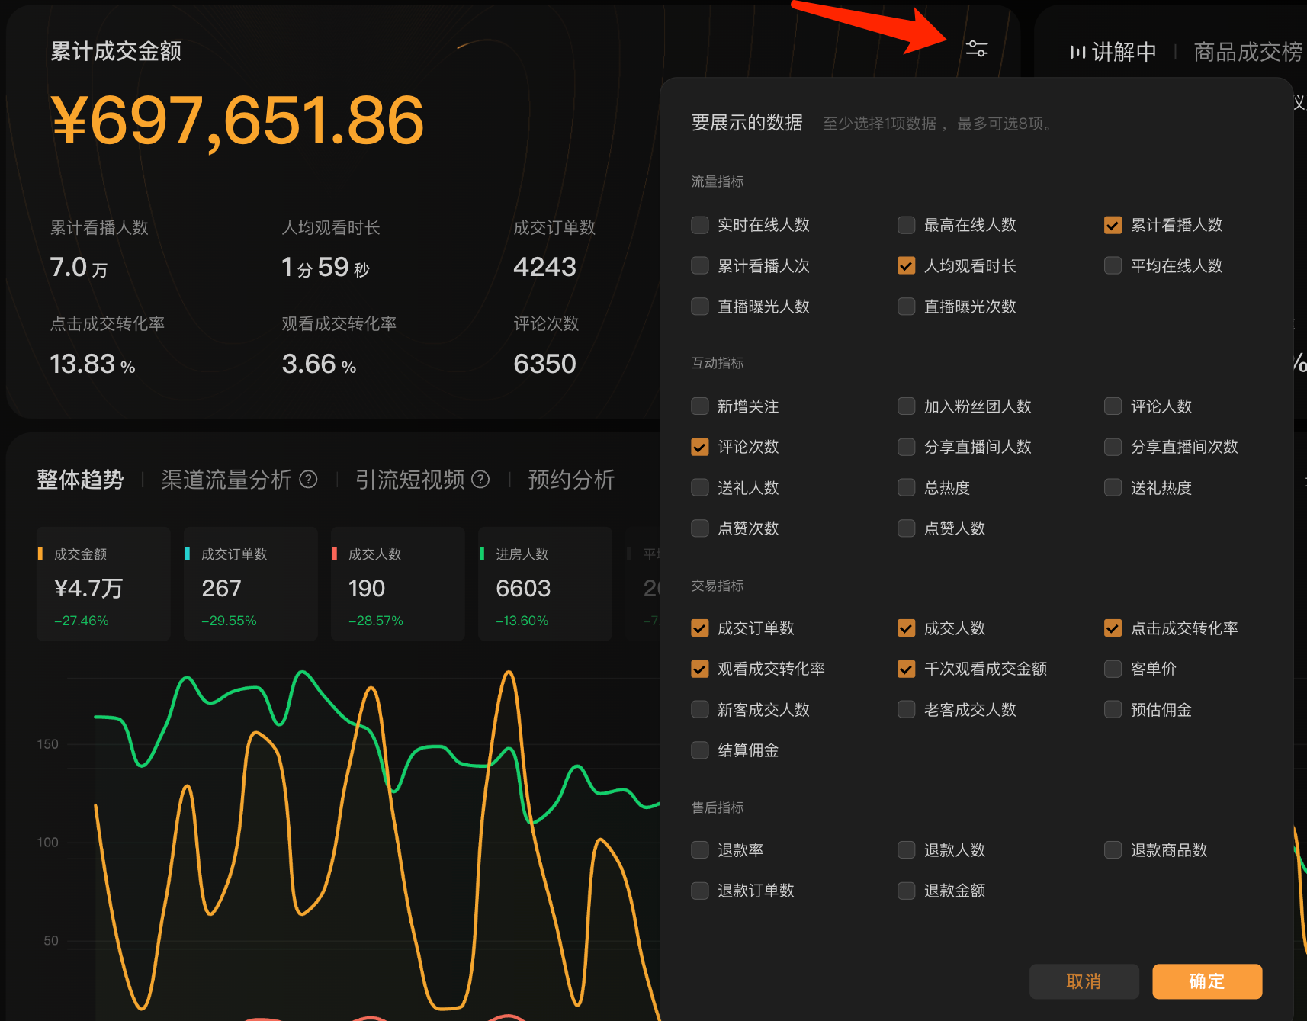Tick the 退款率 checkbox
1307x1021 pixels.
[x=700, y=850]
